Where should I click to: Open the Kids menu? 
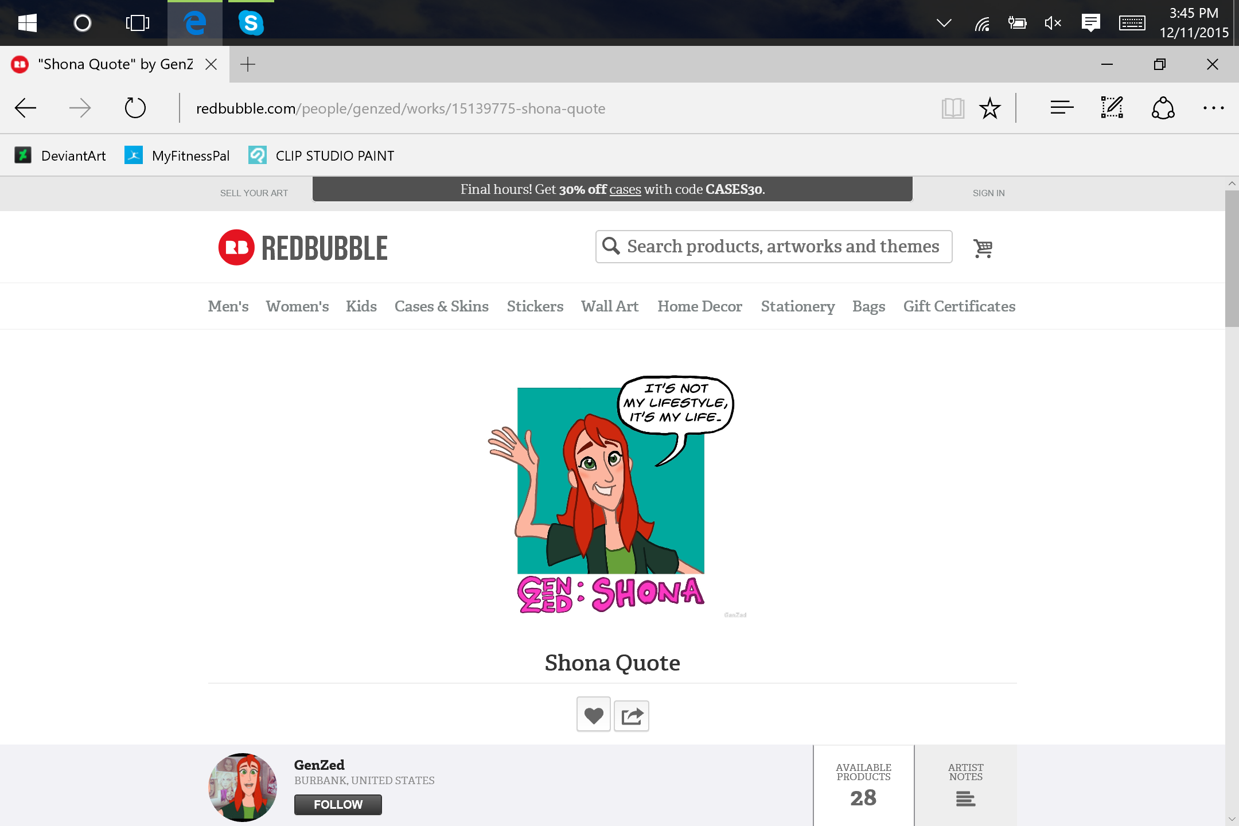[x=361, y=306]
